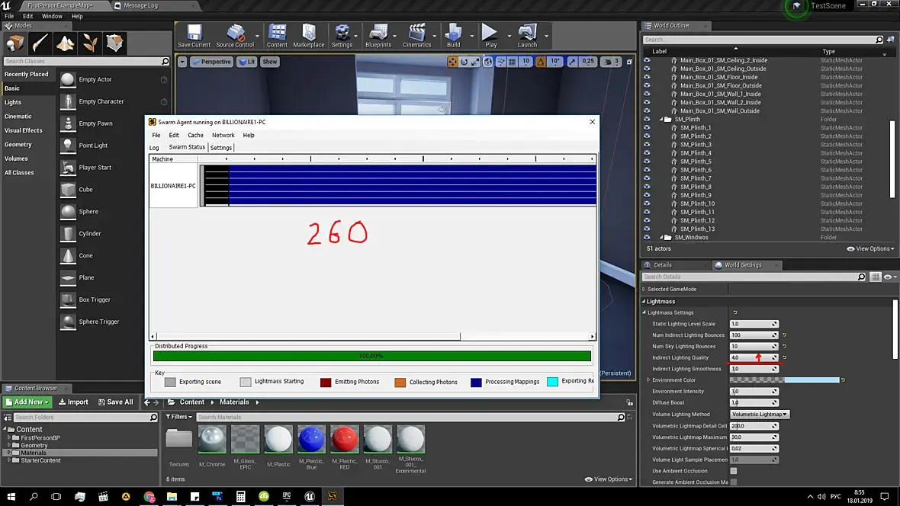Open the editor Window menu
The image size is (900, 506).
pyautogui.click(x=52, y=16)
